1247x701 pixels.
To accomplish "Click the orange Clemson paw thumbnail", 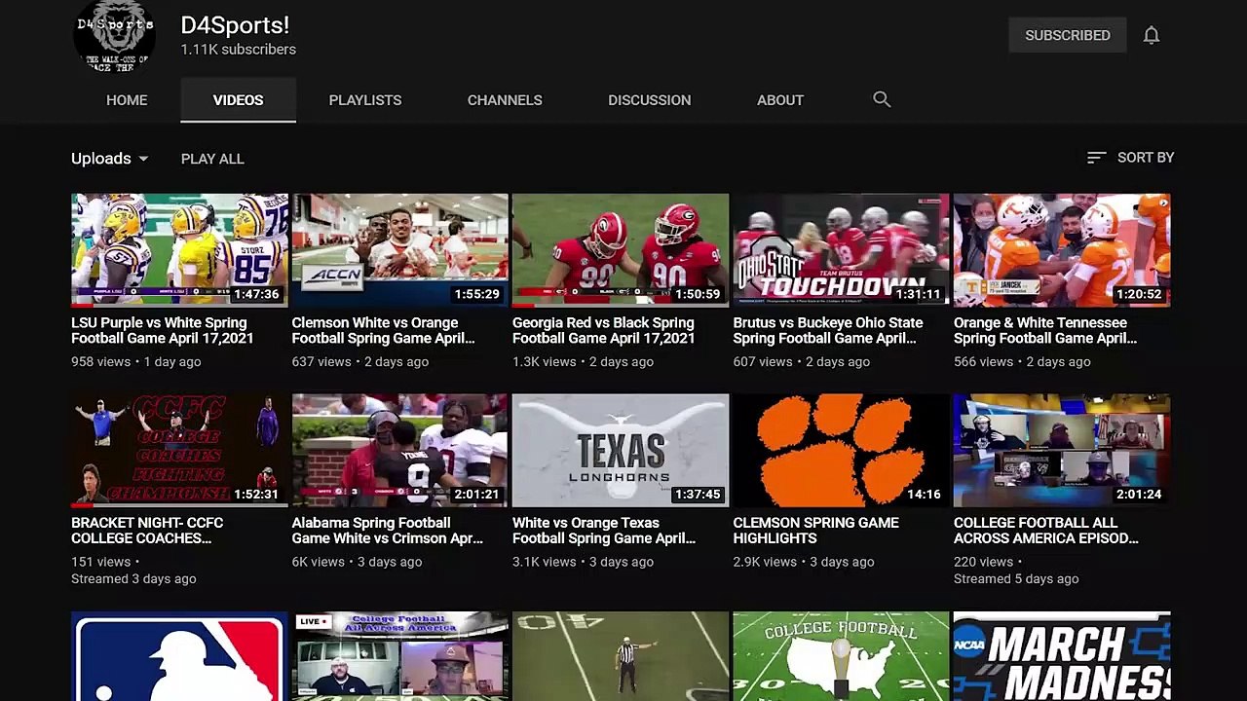I will pyautogui.click(x=842, y=451).
